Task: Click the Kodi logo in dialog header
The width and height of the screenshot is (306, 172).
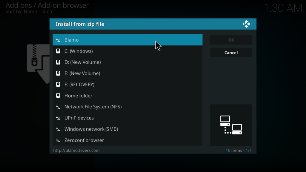Action: (x=246, y=24)
